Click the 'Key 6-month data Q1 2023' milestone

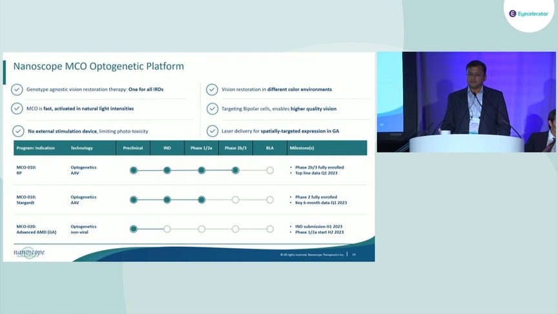coord(321,203)
